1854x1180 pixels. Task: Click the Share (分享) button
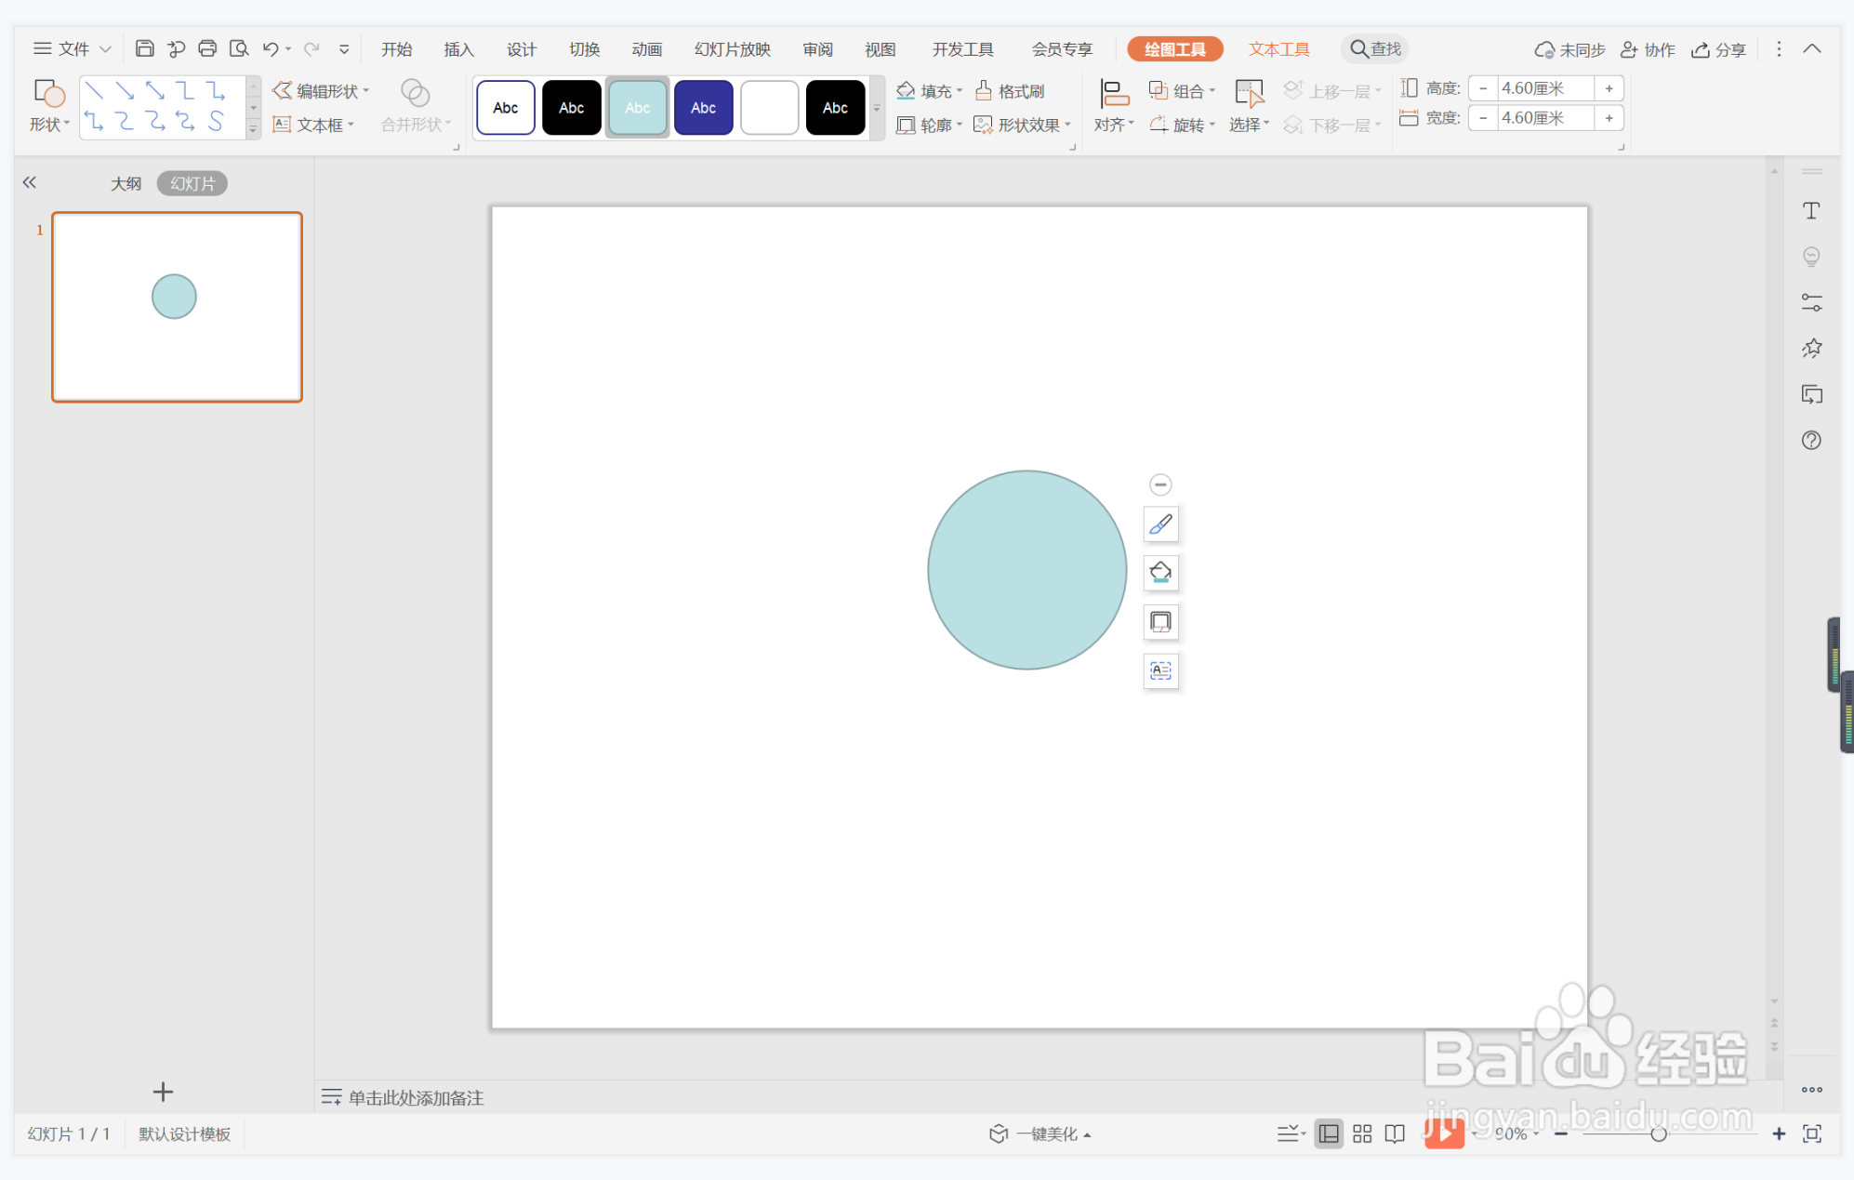tap(1718, 49)
